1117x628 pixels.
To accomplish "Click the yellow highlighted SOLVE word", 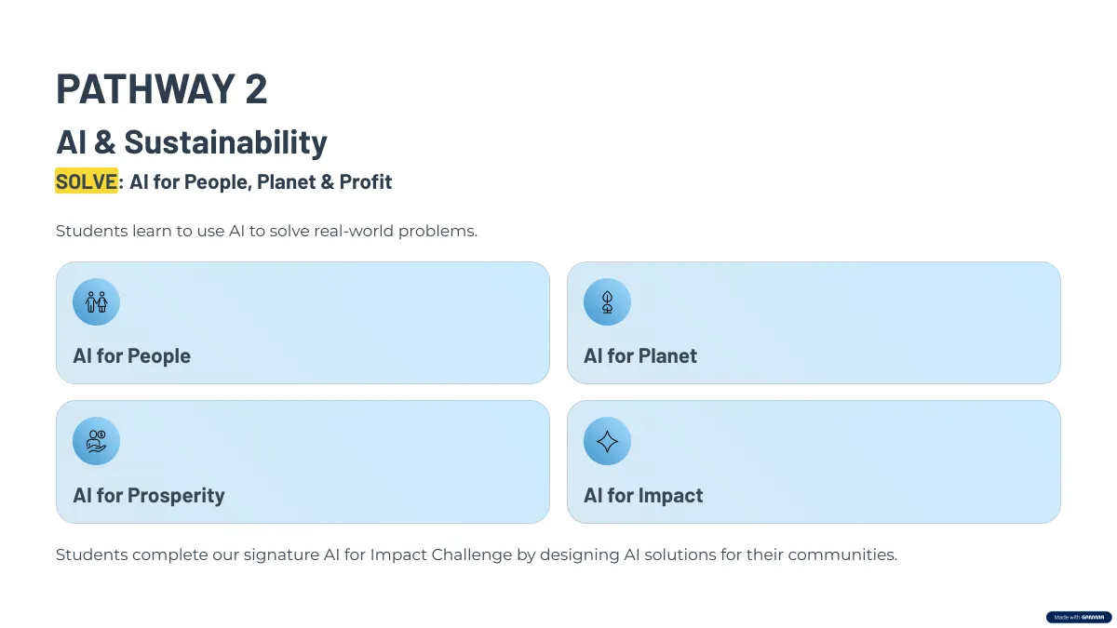I will click(87, 181).
